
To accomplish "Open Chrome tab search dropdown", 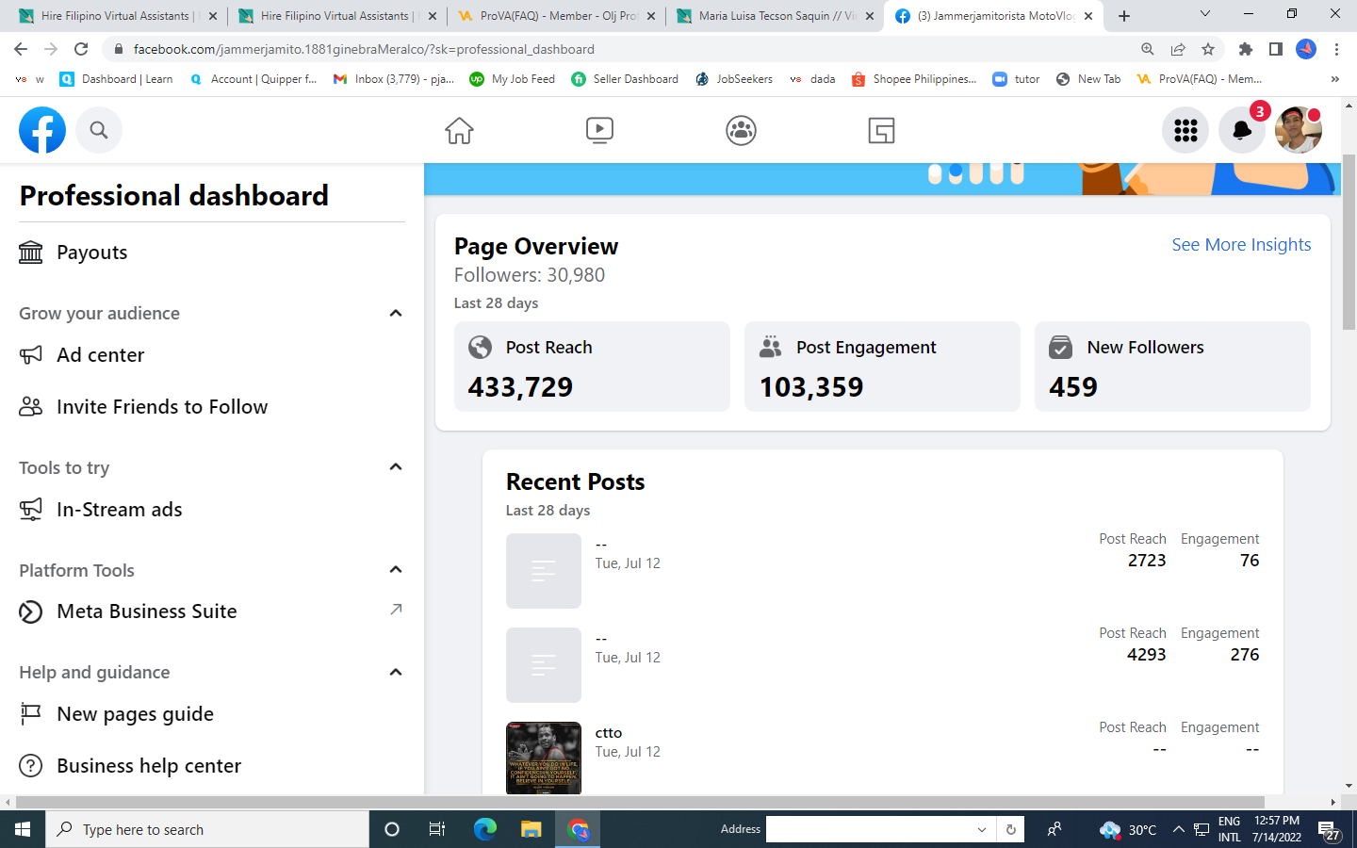I will [1204, 14].
